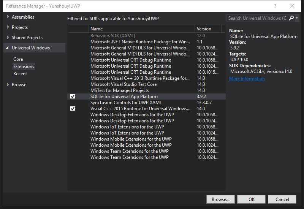This screenshot has height=209, width=304.
Task: Select Windows Mobile Extensions 10.0.1024 row
Action: (147, 145)
